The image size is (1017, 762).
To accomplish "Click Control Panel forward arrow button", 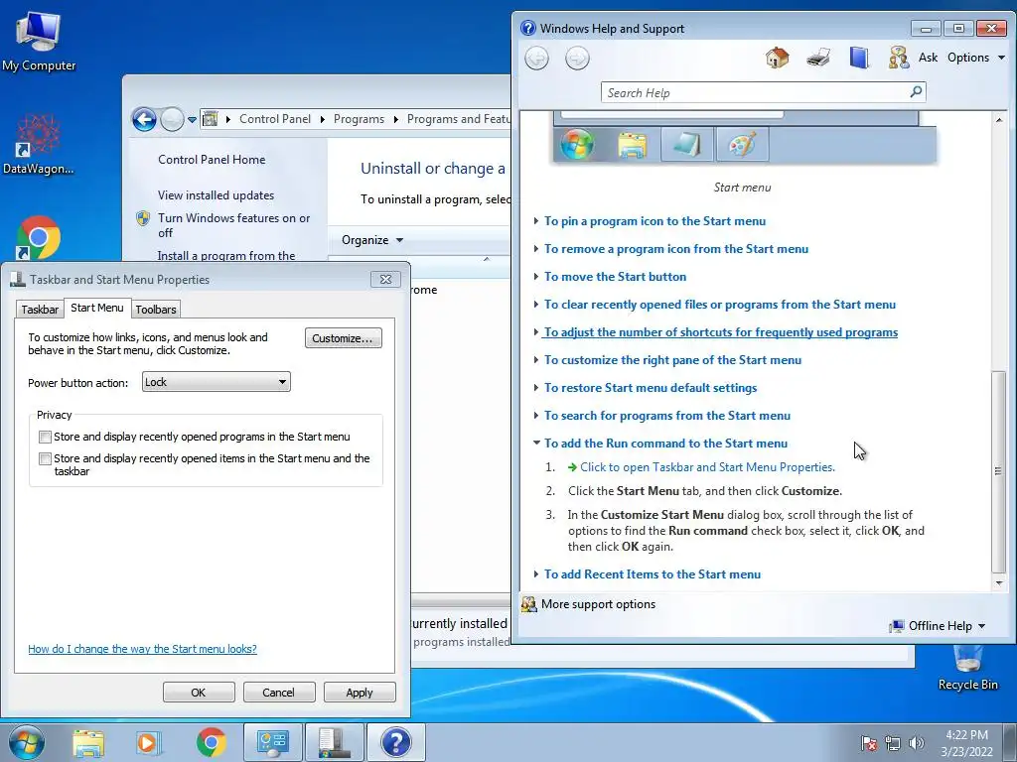I will [172, 119].
